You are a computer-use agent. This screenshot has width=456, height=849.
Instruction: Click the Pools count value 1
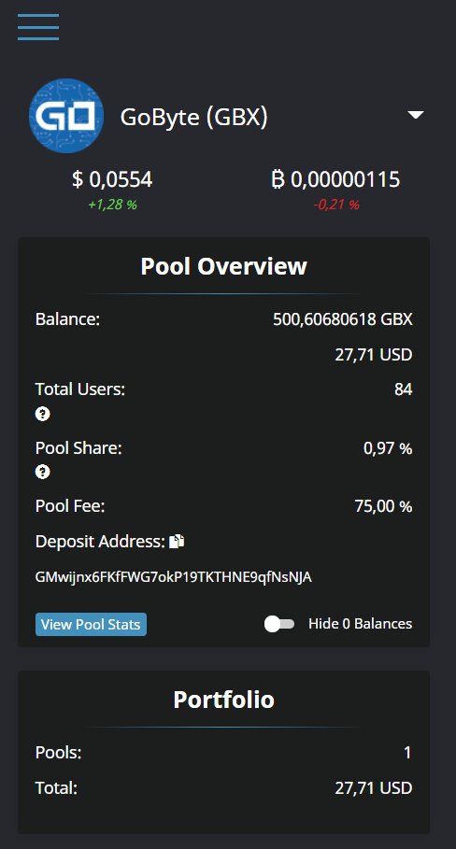[407, 753]
